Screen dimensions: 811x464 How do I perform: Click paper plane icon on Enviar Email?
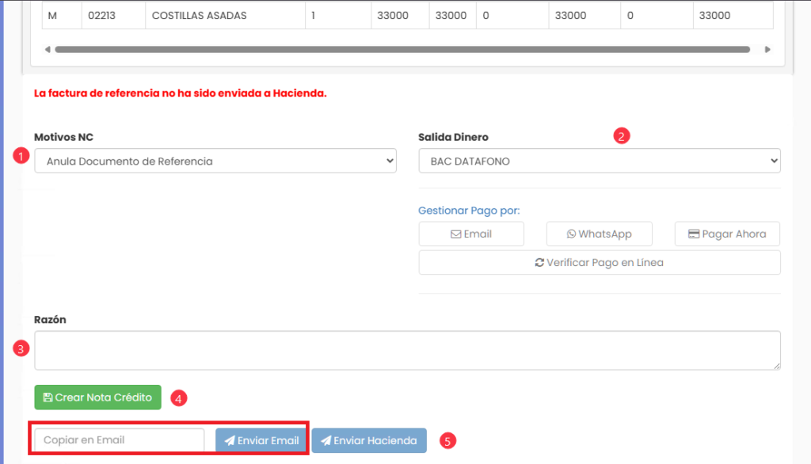coord(230,441)
